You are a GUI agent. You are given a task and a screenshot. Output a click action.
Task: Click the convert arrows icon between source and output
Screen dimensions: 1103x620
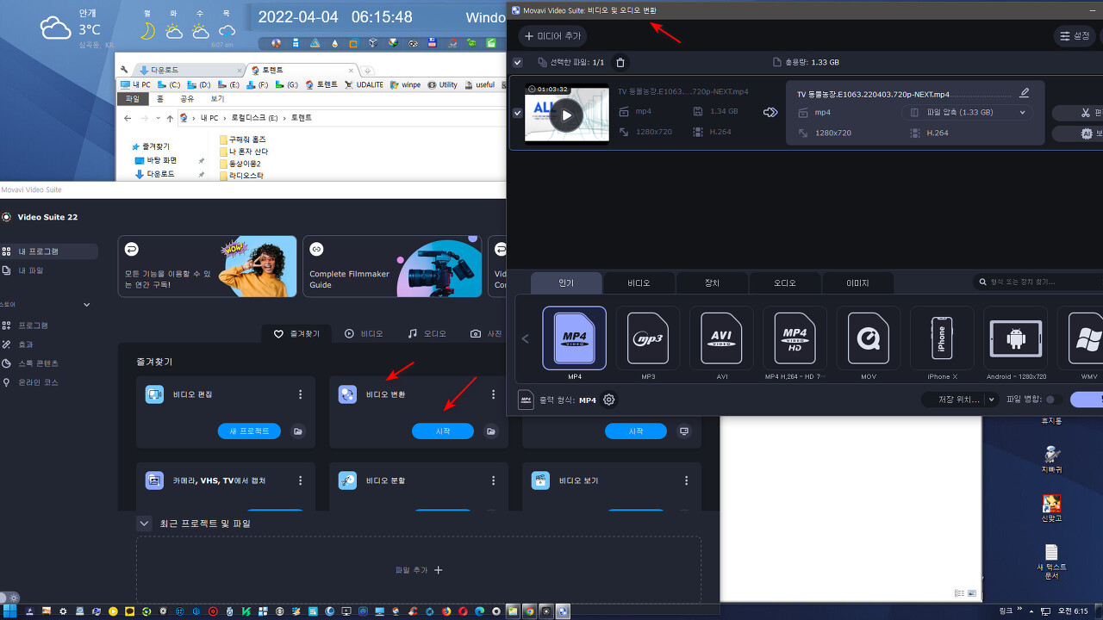(770, 112)
